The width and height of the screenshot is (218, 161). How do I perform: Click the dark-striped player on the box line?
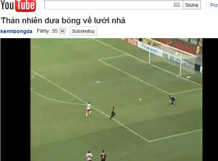[113, 113]
